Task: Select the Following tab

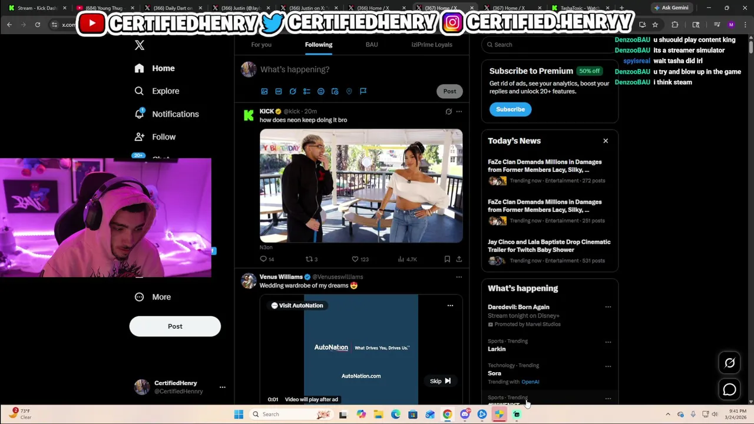Action: 319,45
